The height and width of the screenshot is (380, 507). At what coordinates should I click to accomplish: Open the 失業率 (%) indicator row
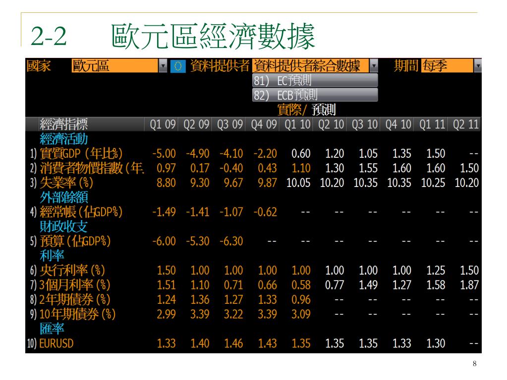click(254, 183)
